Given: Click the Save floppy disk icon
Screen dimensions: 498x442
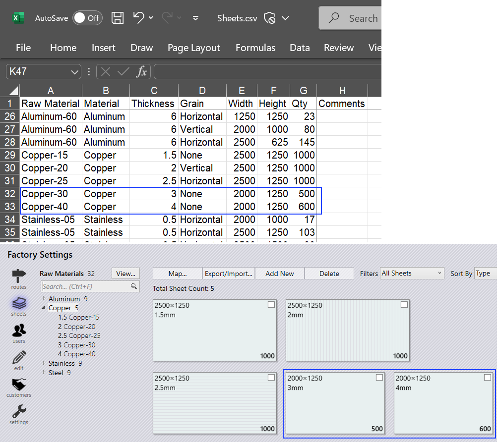Looking at the screenshot, I should (118, 18).
